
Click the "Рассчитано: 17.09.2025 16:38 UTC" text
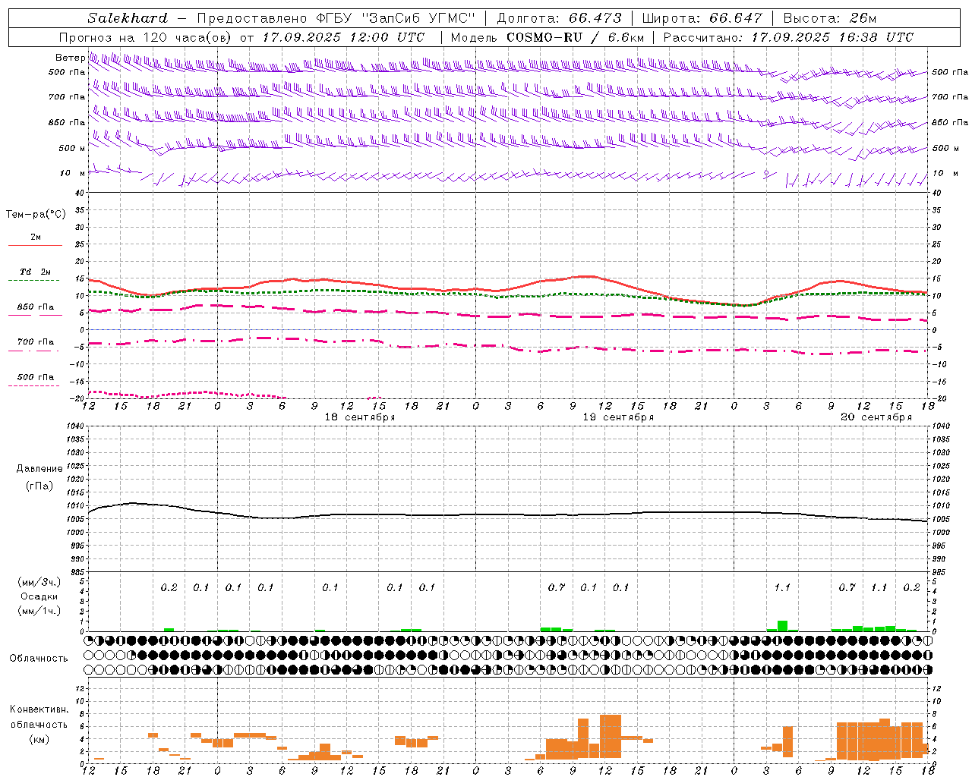coord(788,37)
